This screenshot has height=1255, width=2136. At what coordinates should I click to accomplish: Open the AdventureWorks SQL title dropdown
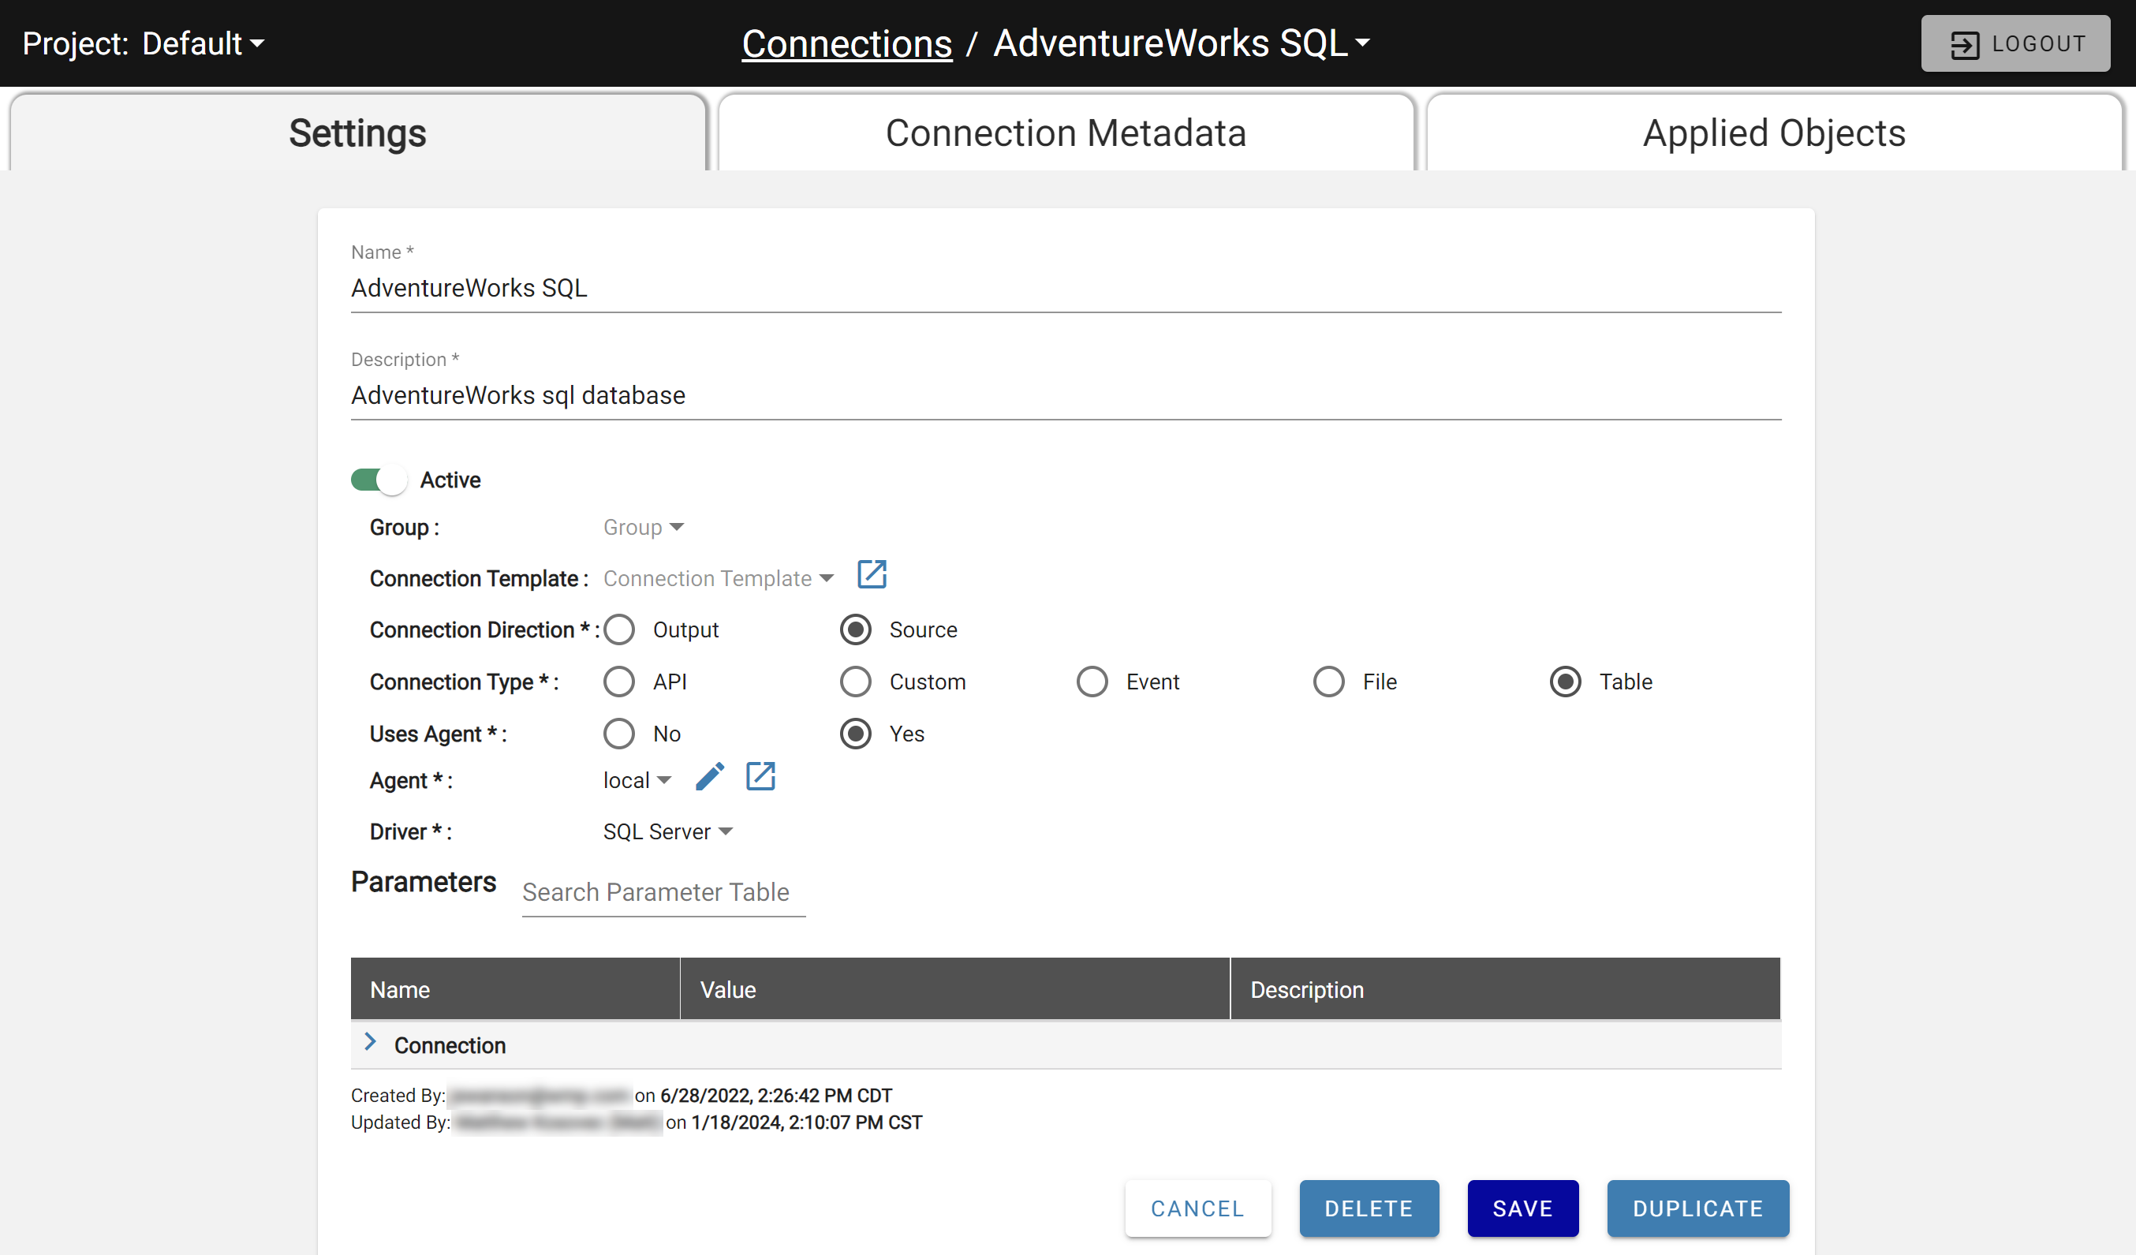click(x=1182, y=43)
